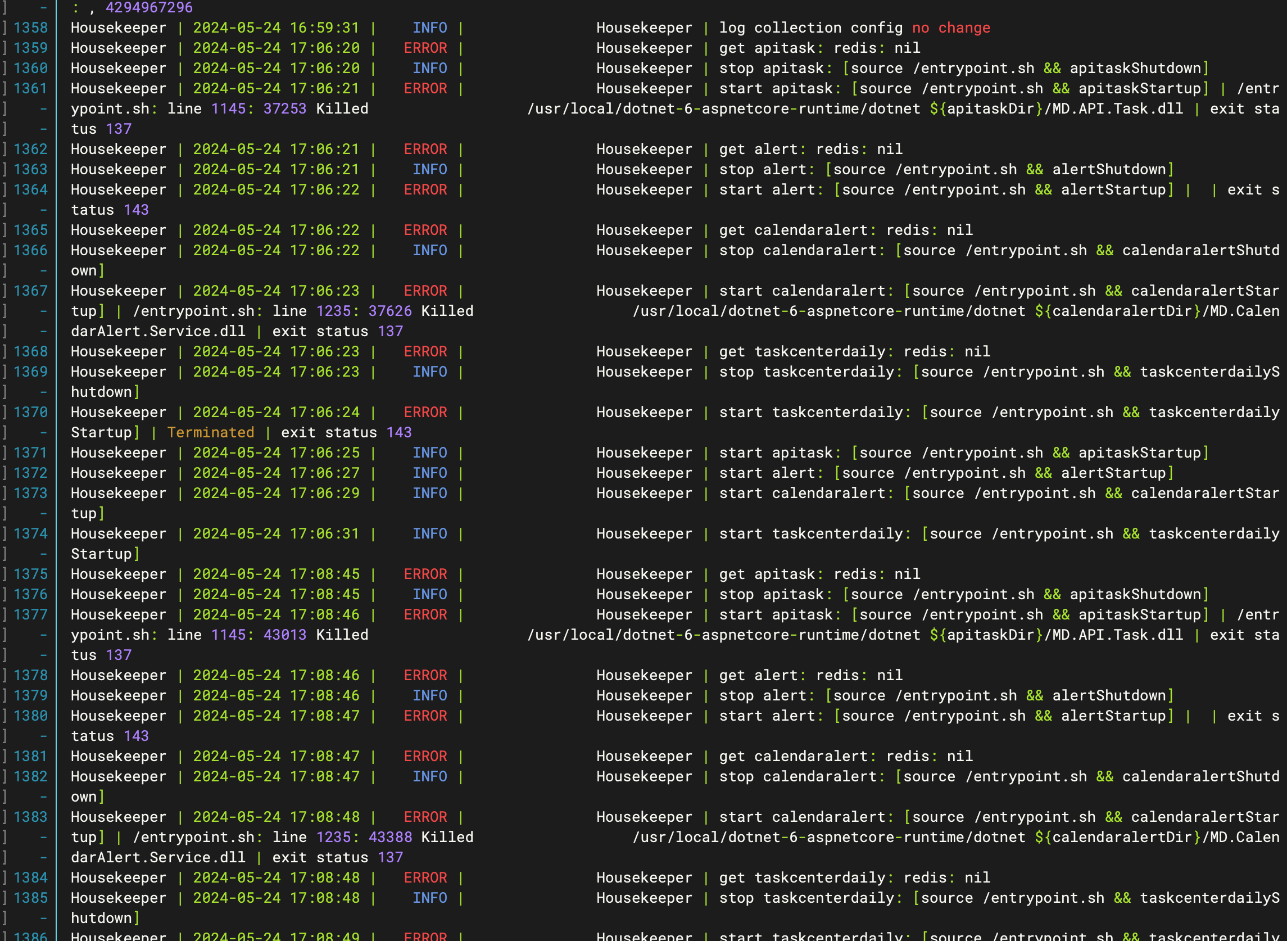The width and height of the screenshot is (1287, 941).
Task: Click INFO label on line 1360
Action: click(x=429, y=69)
